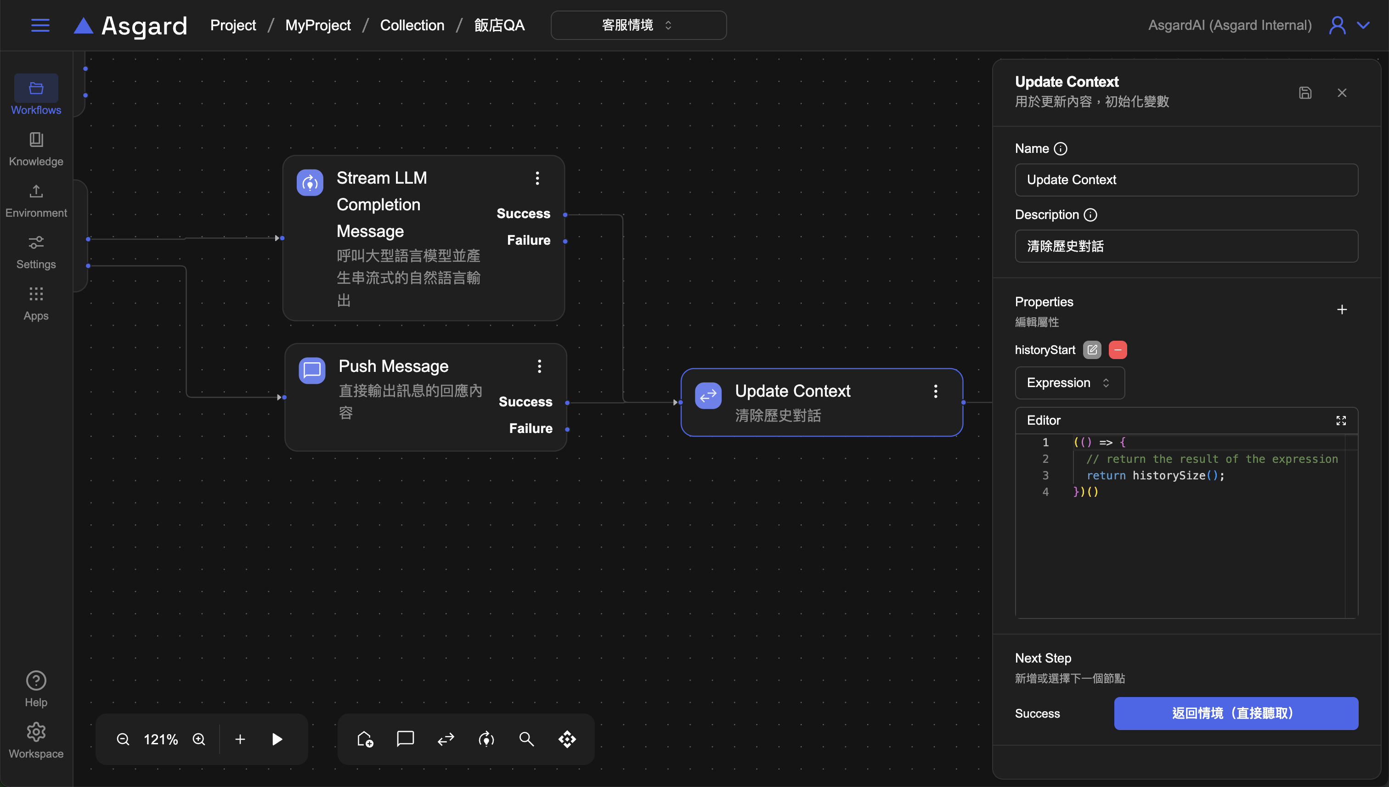Add Update Context node from bottom toolbar
The height and width of the screenshot is (787, 1389).
446,739
